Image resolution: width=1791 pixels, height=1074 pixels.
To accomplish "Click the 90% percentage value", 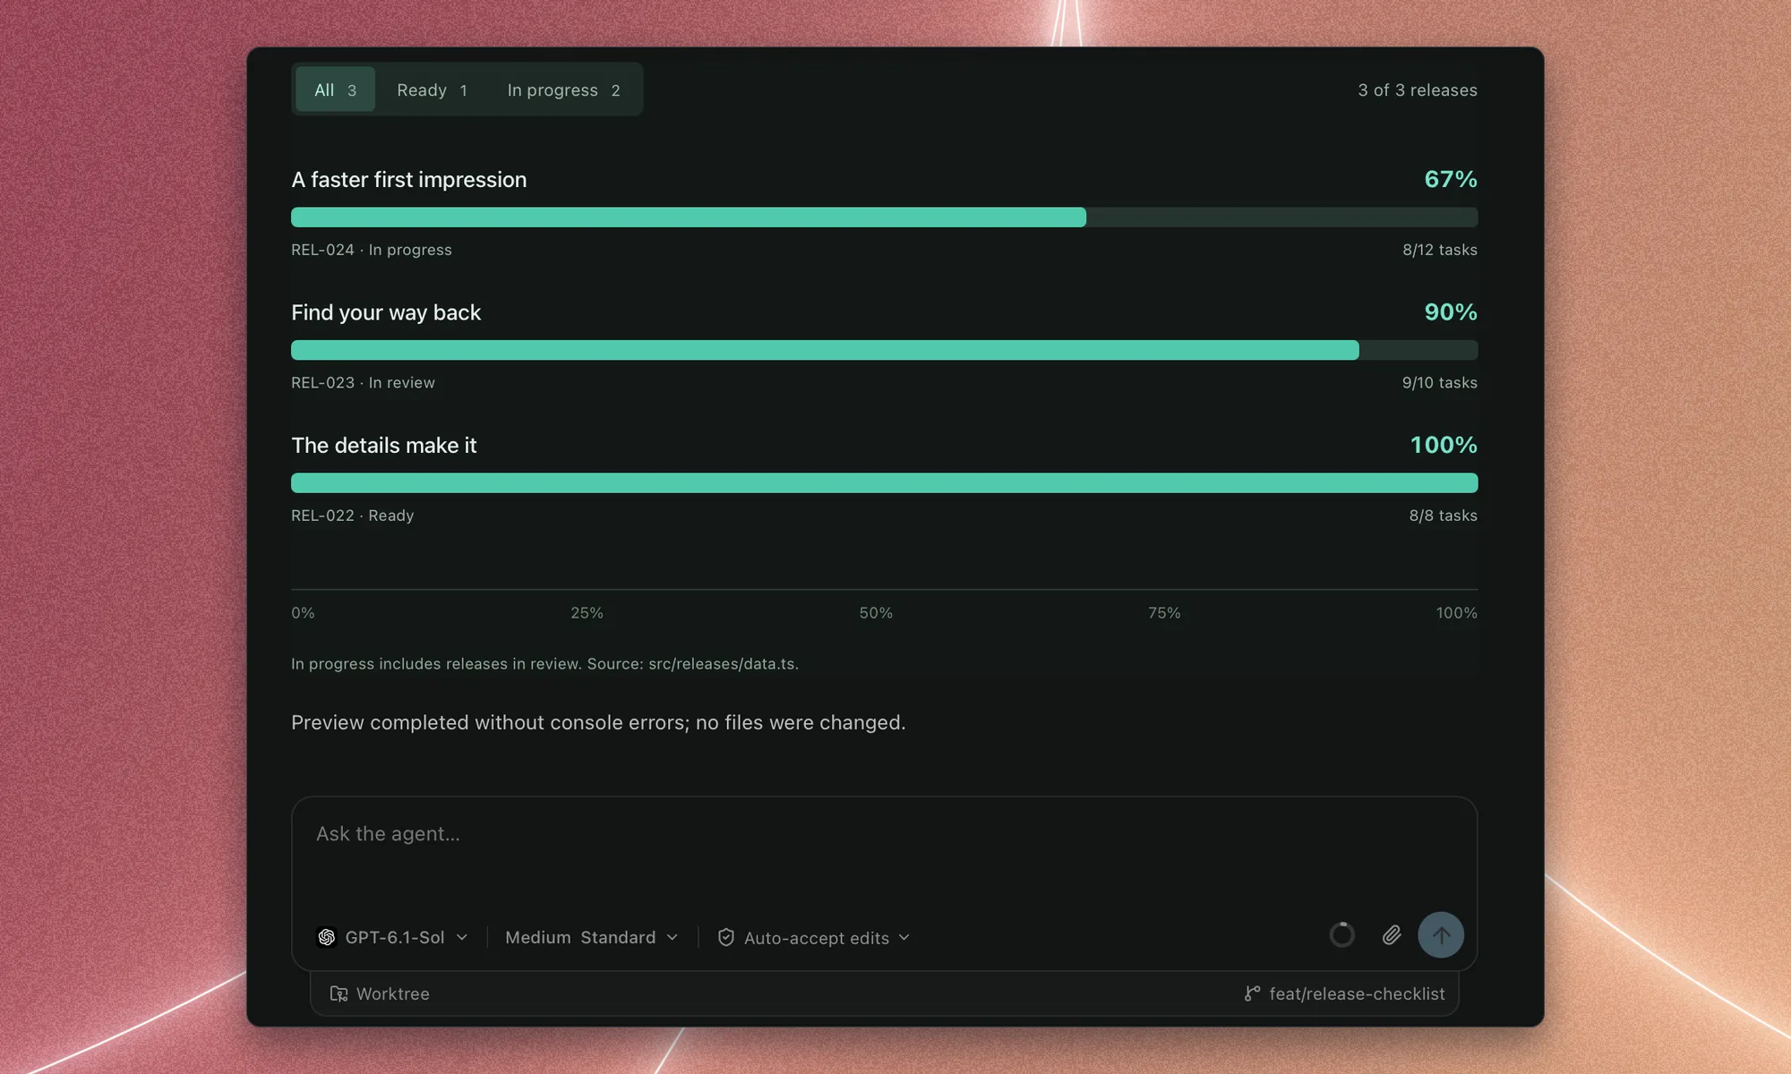I will coord(1451,311).
